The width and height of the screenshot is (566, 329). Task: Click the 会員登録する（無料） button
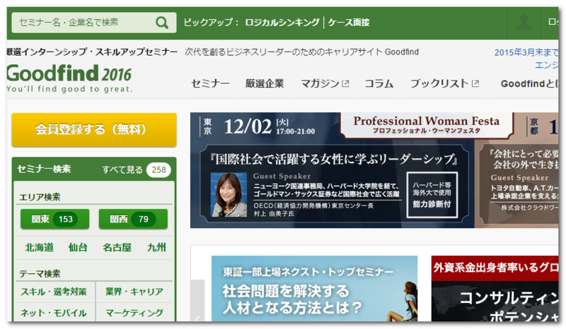coord(94,130)
